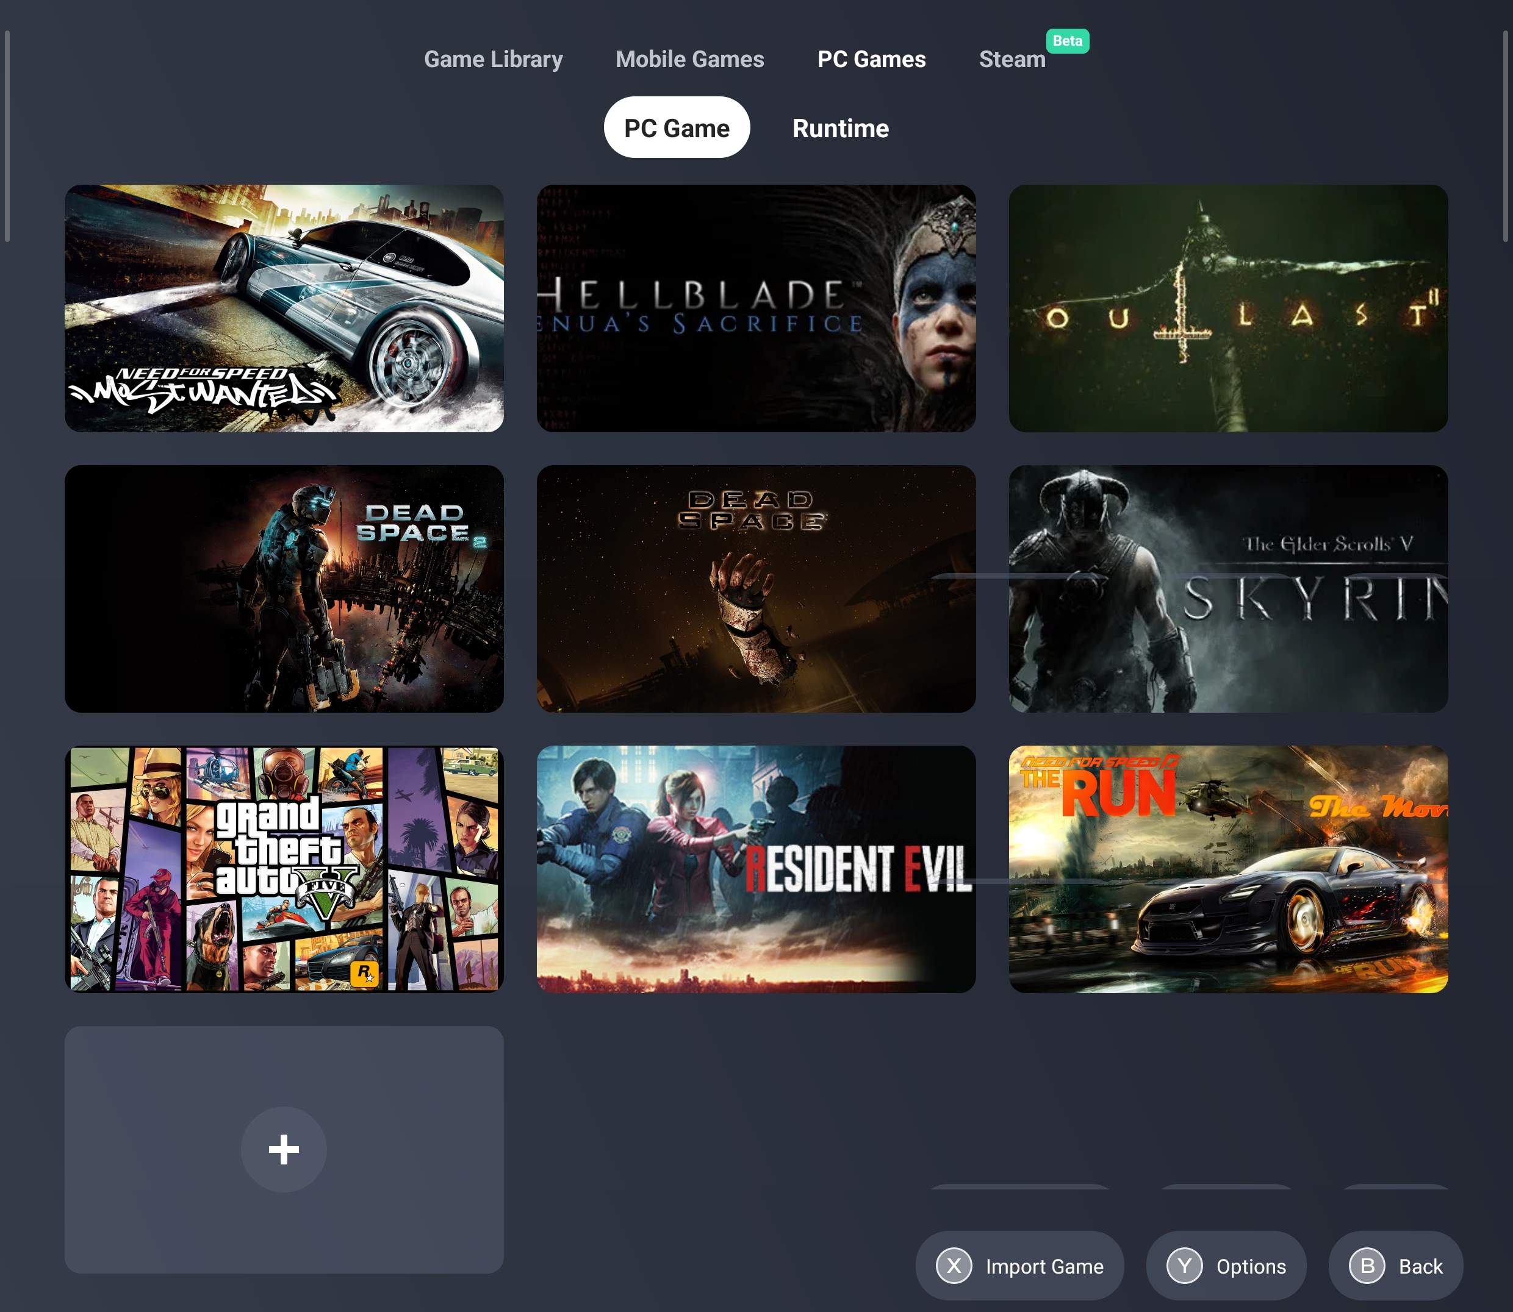Select the PC Games tab
Viewport: 1513px width, 1312px height.
pos(871,59)
